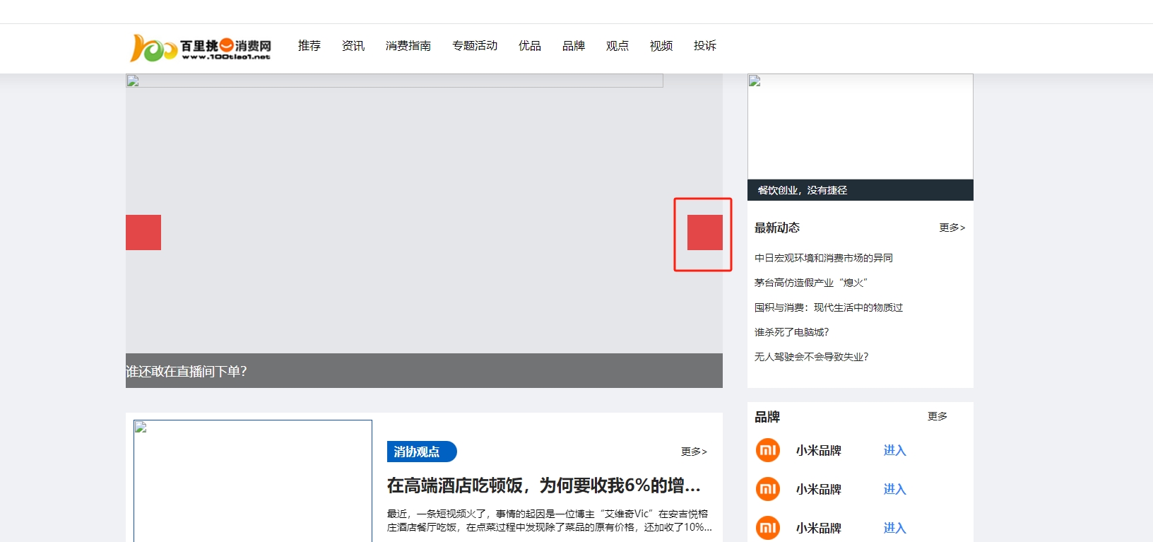This screenshot has width=1153, height=542.
Task: Select 品牌 in the top navigation
Action: [x=574, y=46]
